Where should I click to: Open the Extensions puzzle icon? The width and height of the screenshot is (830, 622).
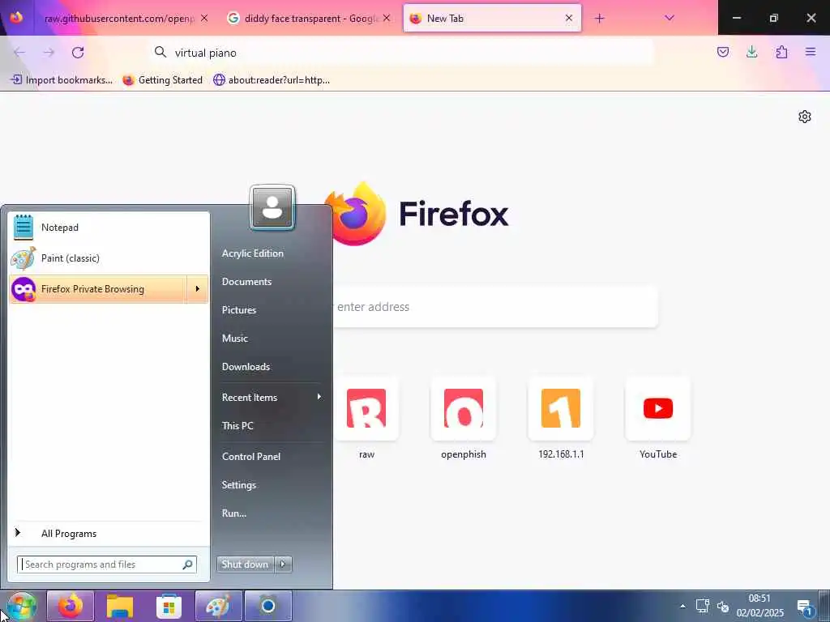781,52
